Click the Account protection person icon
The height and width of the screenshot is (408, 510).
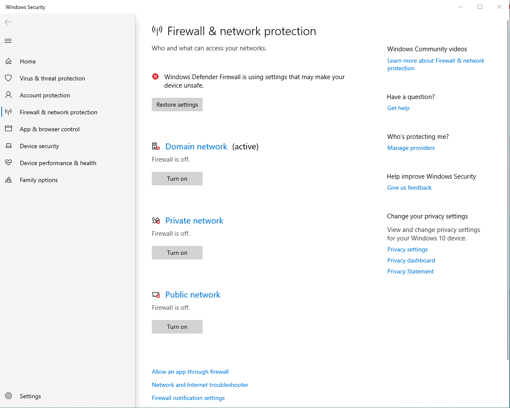click(x=8, y=95)
